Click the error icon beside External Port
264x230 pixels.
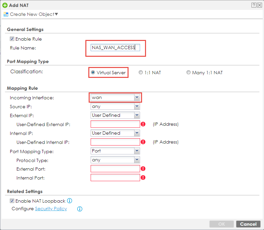tap(143, 169)
